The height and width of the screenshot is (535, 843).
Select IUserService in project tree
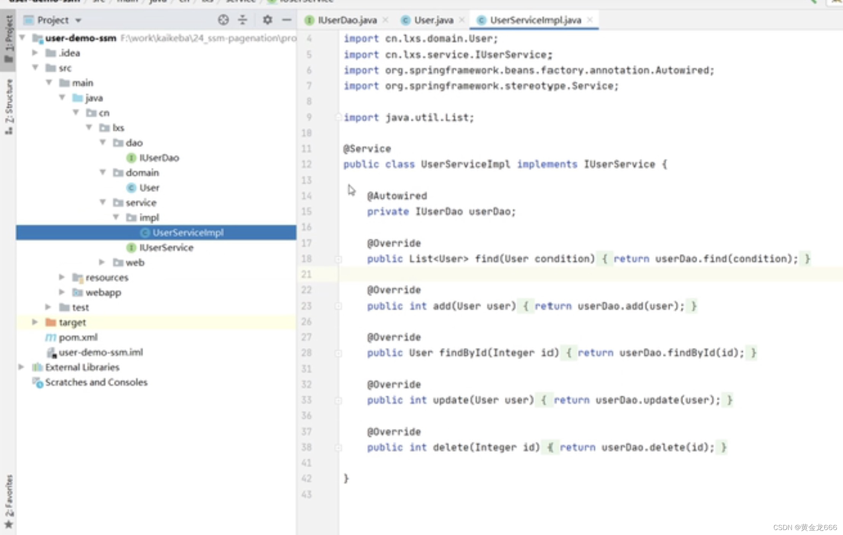click(x=166, y=248)
